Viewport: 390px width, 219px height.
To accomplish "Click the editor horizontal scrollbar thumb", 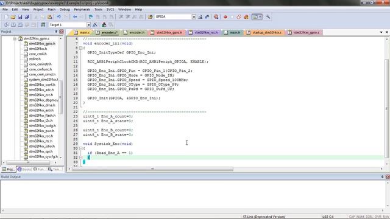I will [152, 169].
